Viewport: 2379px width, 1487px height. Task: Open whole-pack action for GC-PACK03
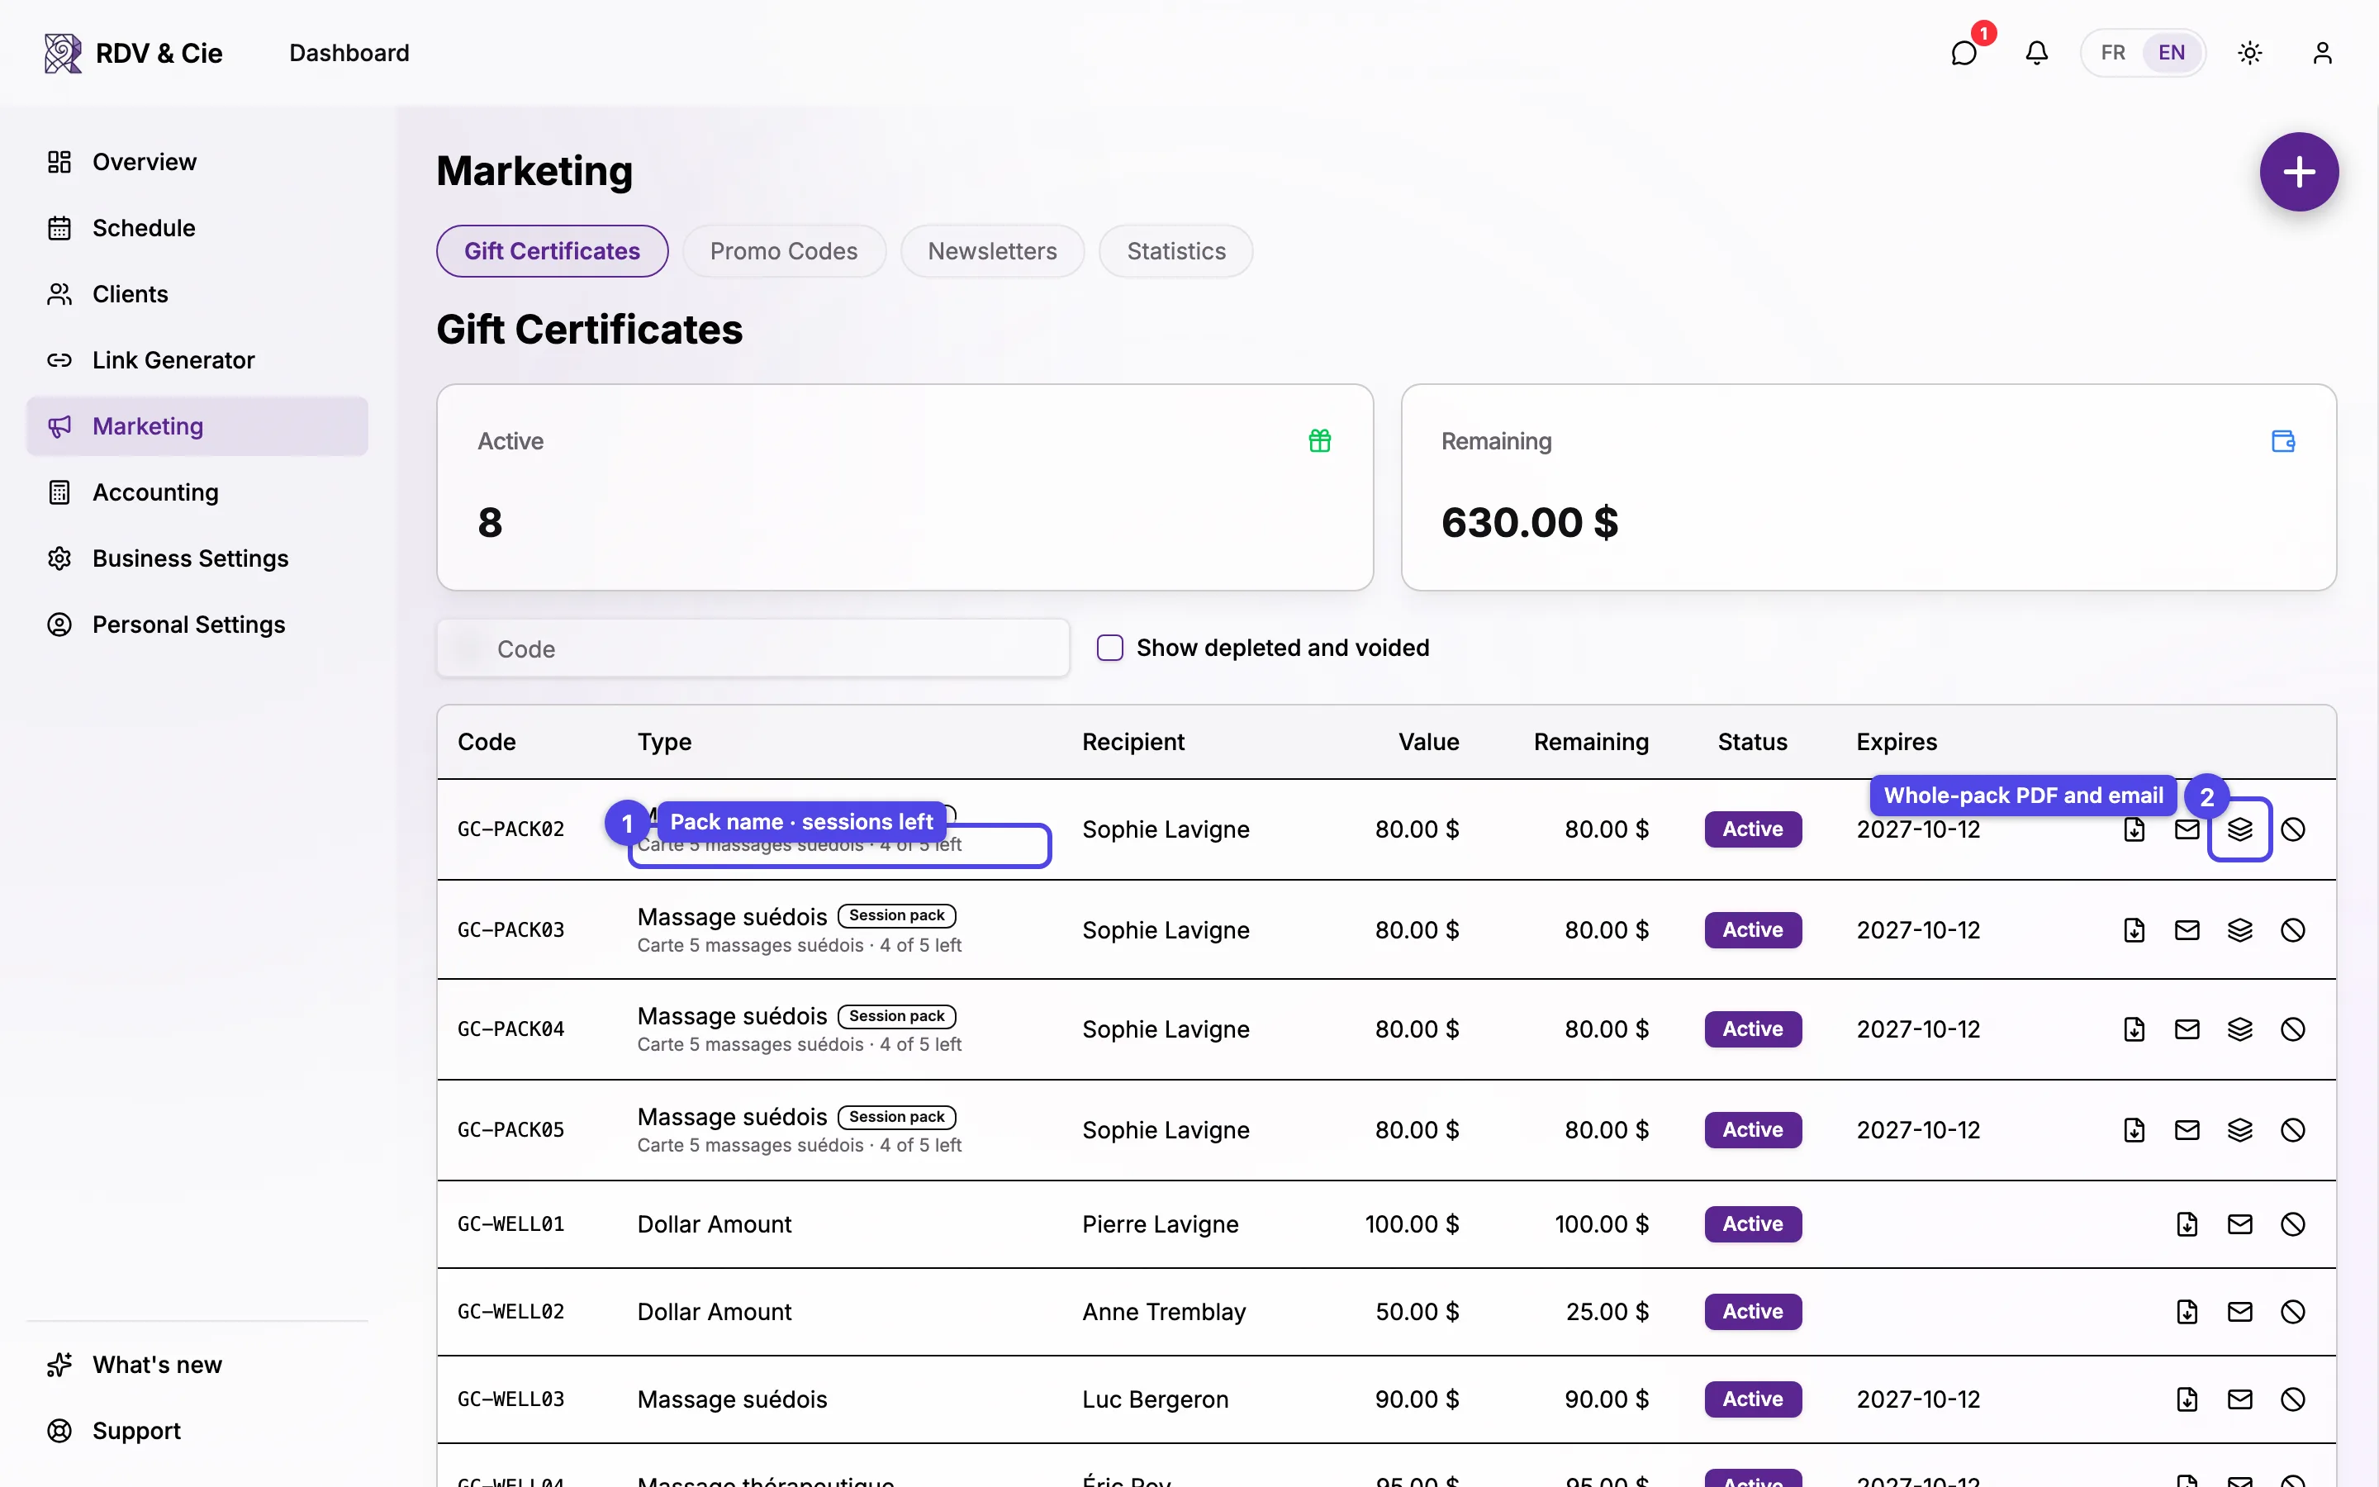click(2239, 929)
